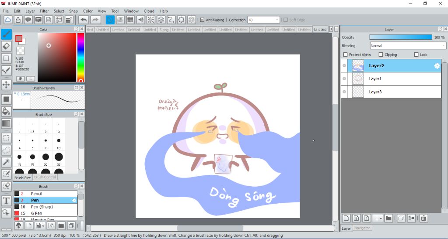This screenshot has height=239, width=448.
Task: Enable the curve snap
Action: pyautogui.click(x=171, y=20)
